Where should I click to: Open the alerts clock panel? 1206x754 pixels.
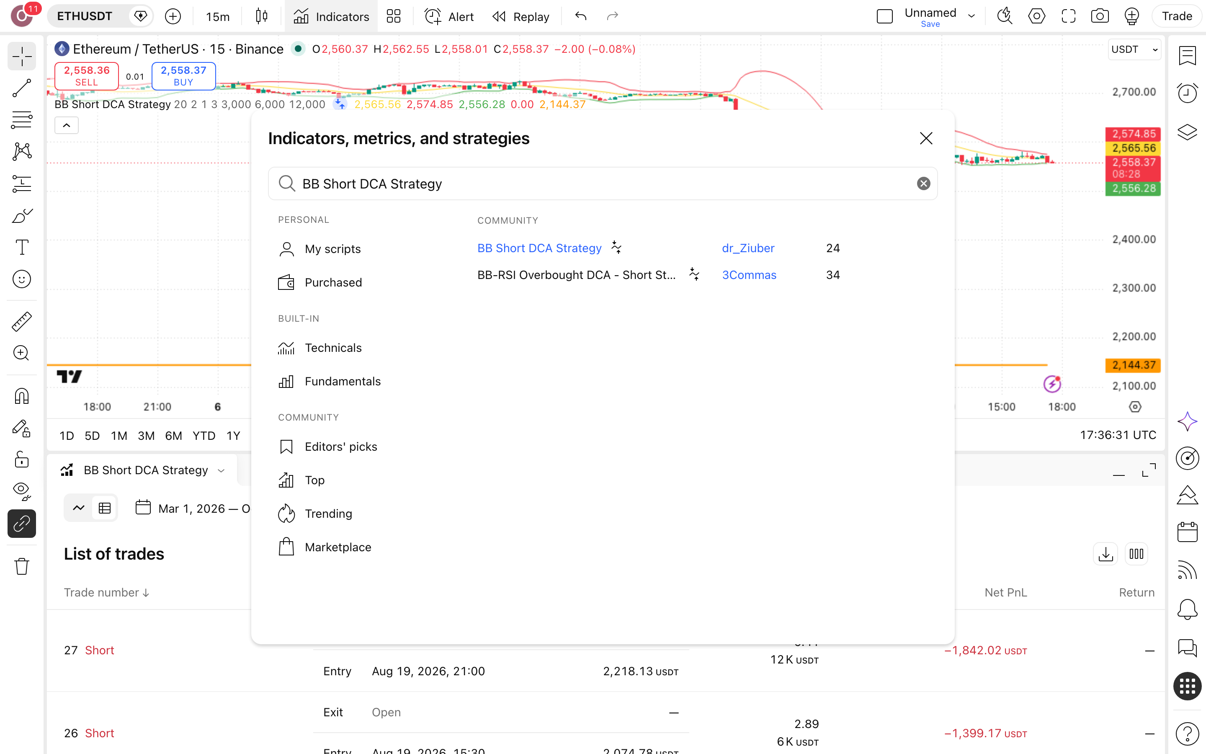pyautogui.click(x=1188, y=93)
